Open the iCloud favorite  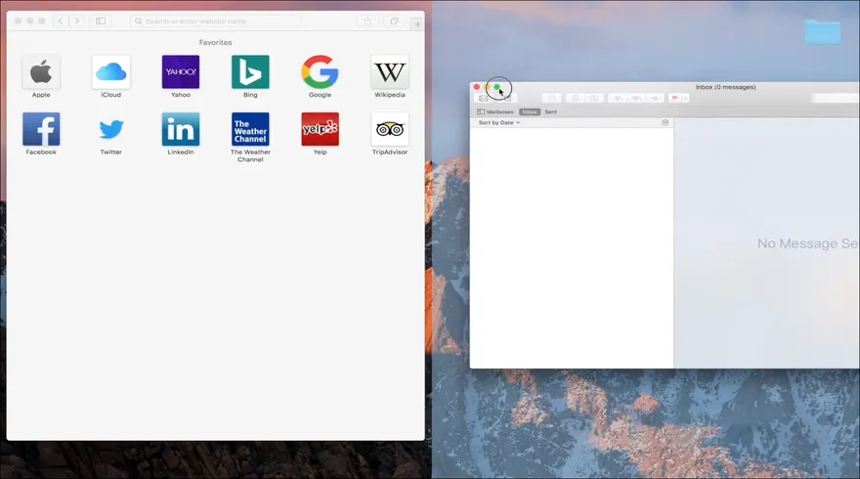110,72
